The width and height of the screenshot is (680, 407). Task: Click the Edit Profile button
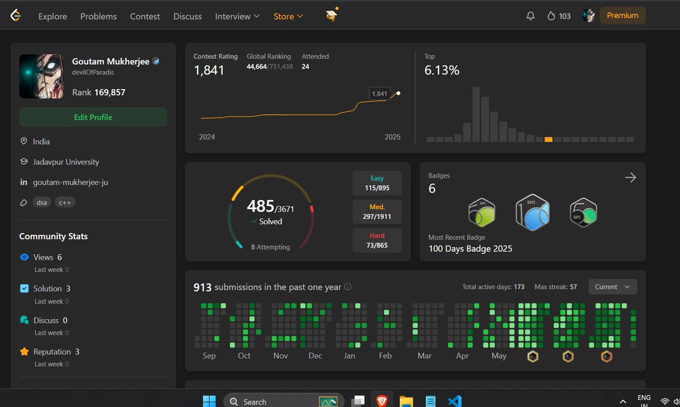point(93,117)
